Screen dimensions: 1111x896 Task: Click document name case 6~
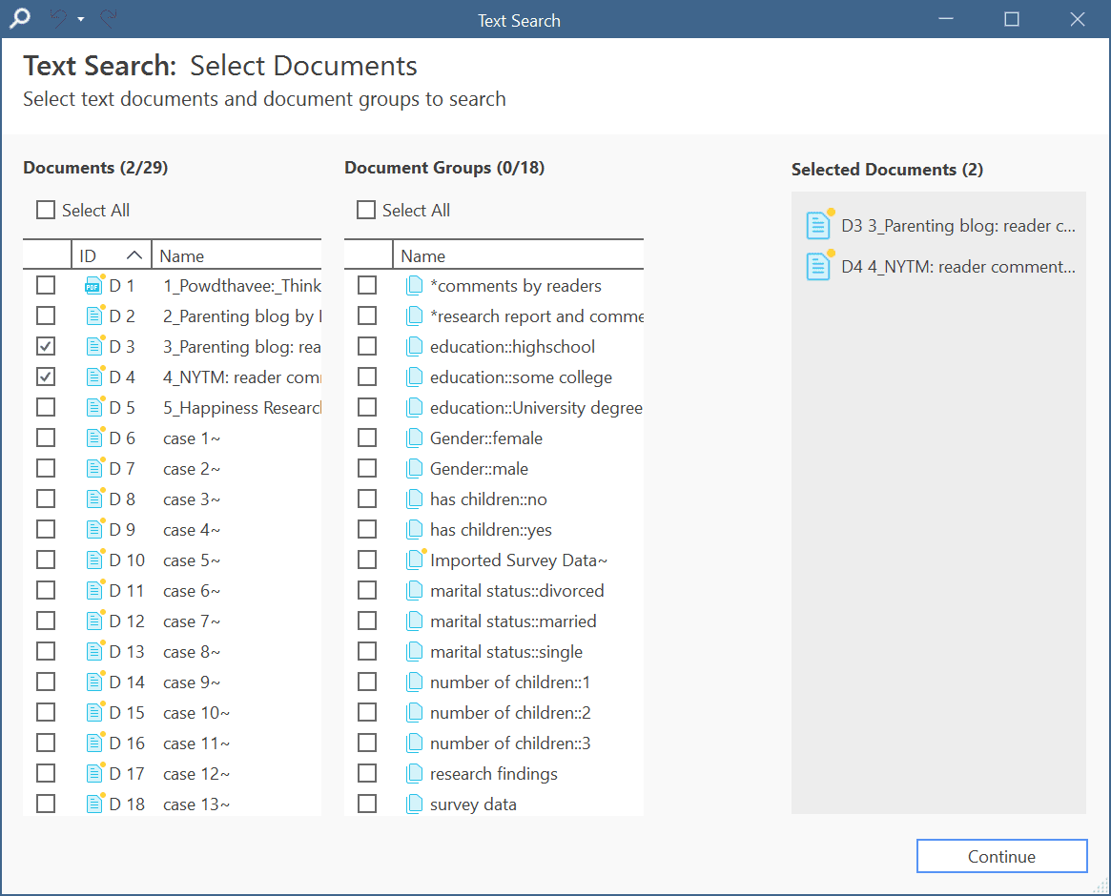192,591
